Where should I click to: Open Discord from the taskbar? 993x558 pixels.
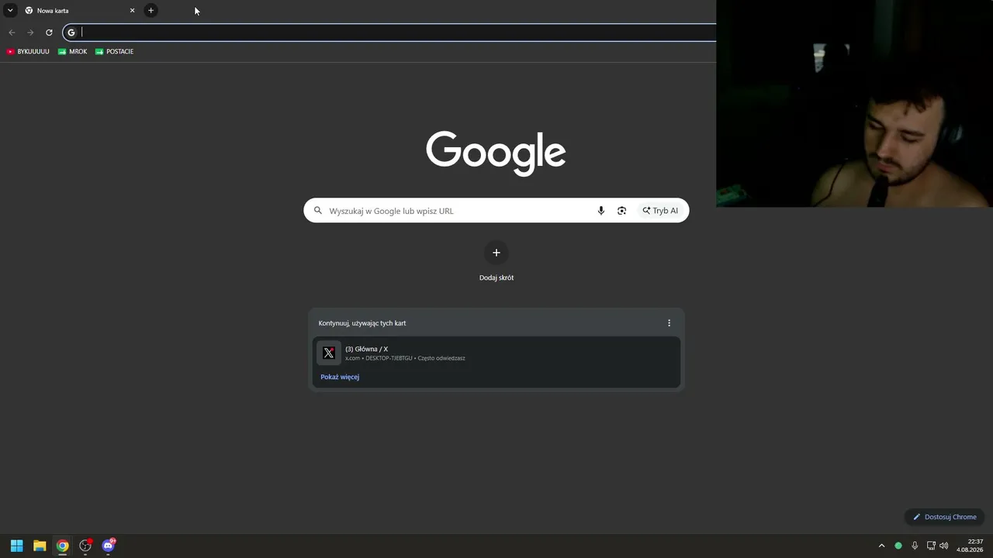(x=109, y=546)
